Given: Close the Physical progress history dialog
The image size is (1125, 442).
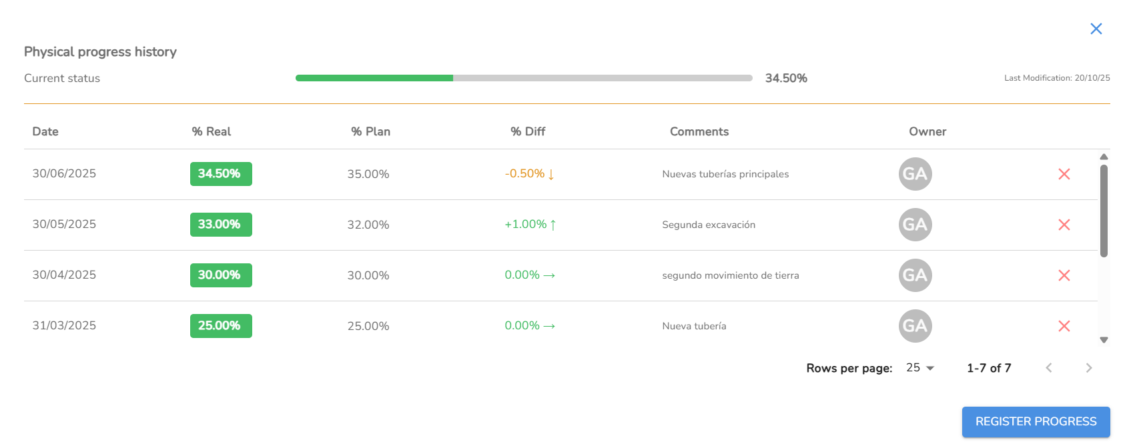Looking at the screenshot, I should (1096, 29).
